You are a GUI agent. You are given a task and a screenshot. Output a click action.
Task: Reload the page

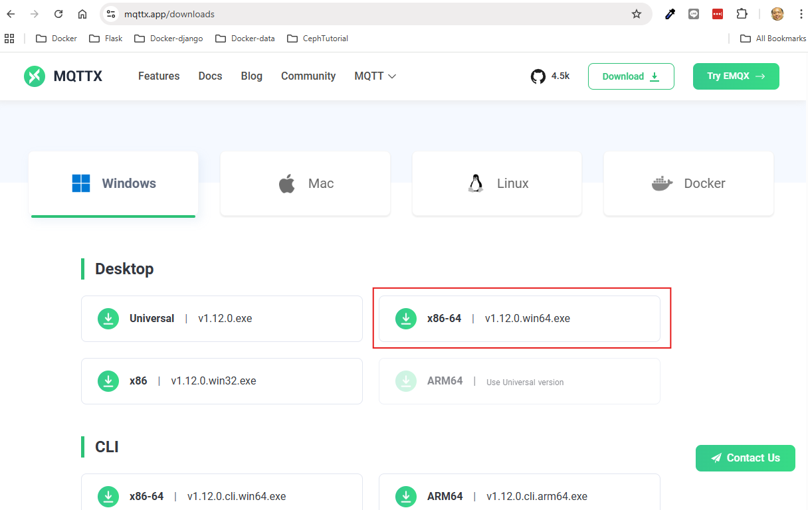point(58,14)
